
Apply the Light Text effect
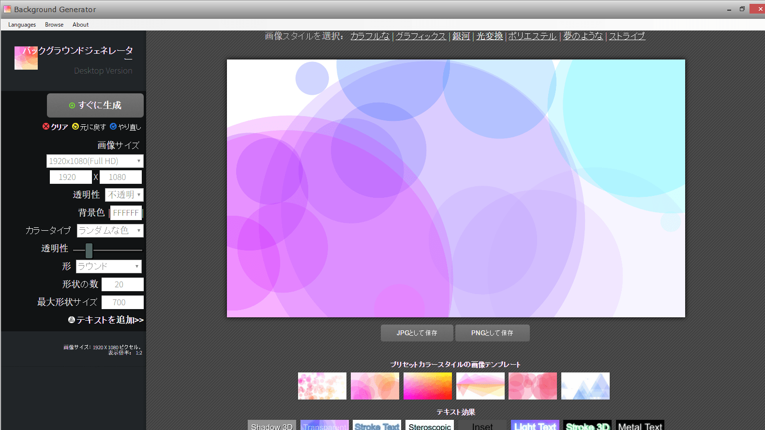click(x=535, y=425)
